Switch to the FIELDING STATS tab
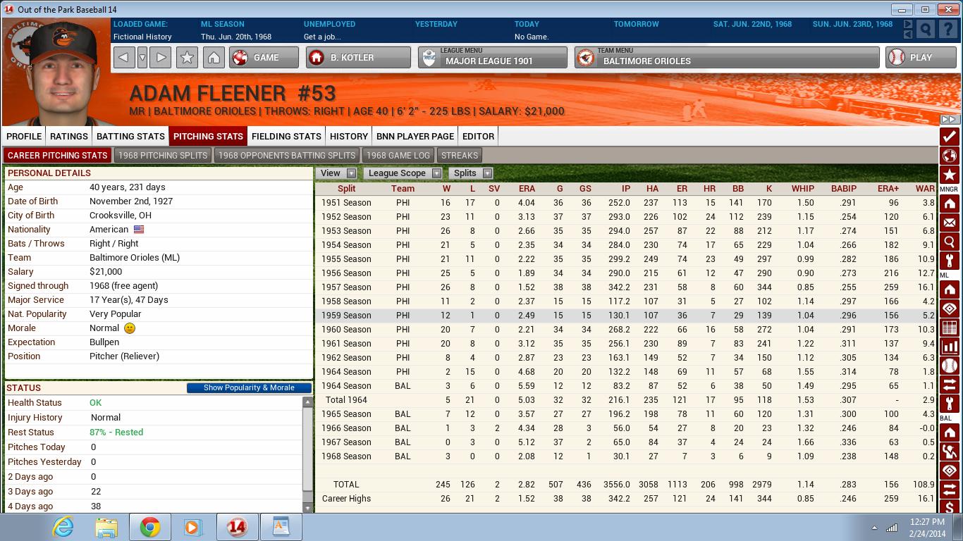Image resolution: width=963 pixels, height=541 pixels. click(286, 136)
